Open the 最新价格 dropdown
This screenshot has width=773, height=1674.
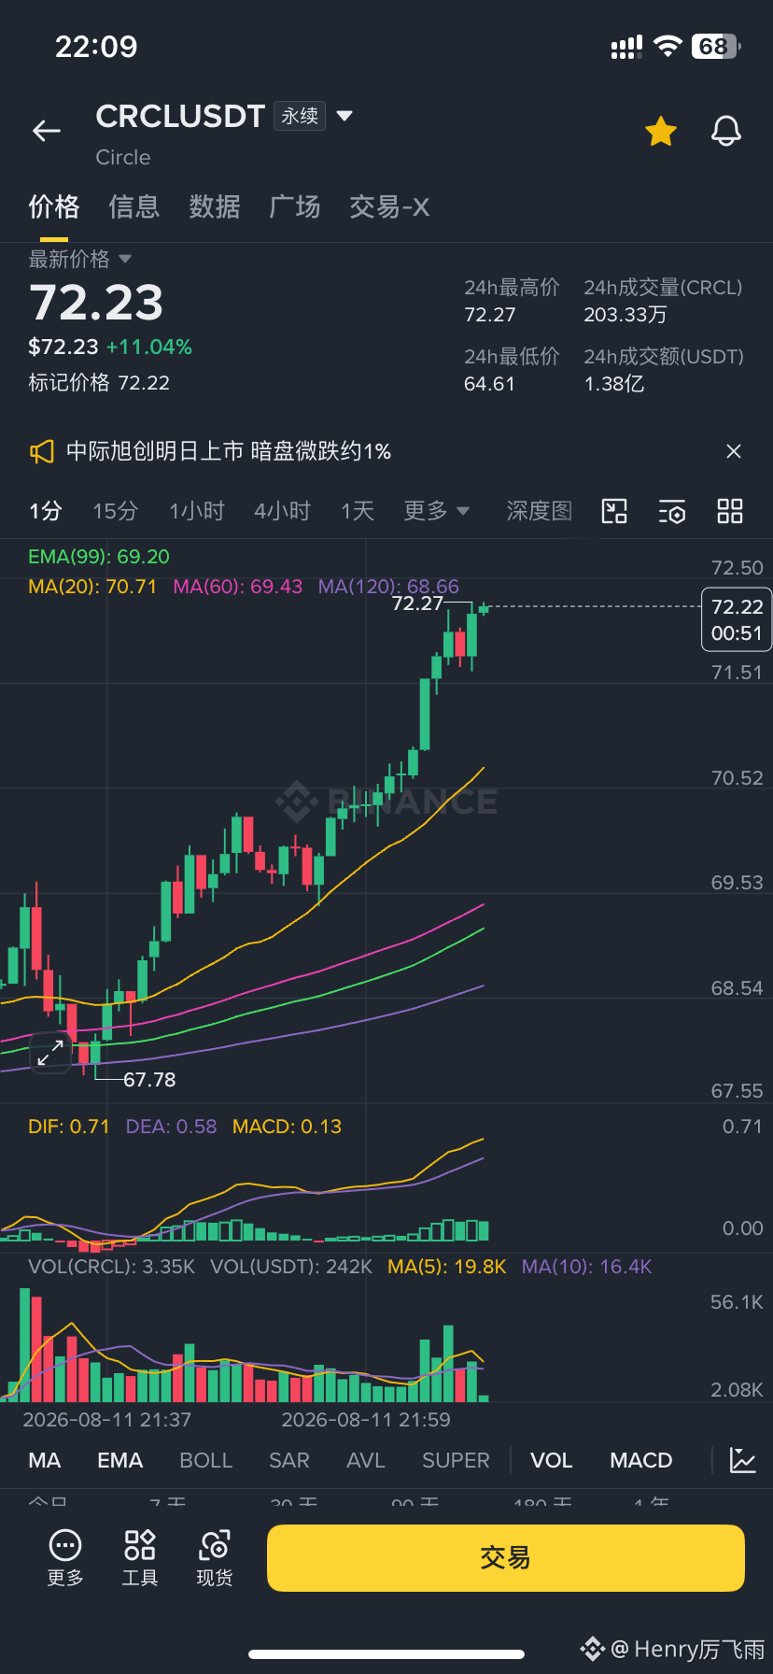[79, 259]
